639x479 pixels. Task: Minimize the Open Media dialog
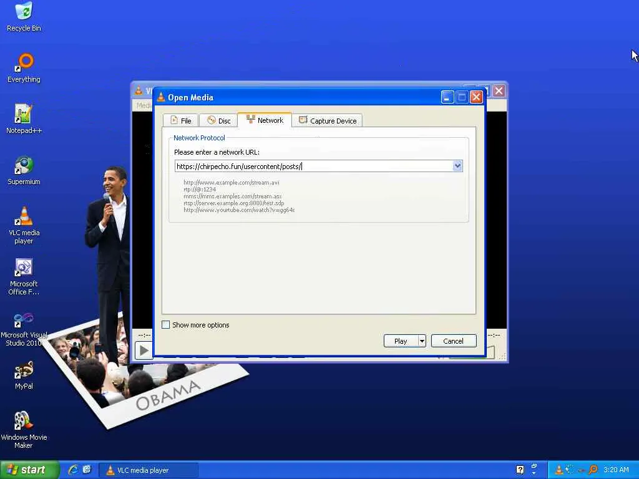tap(447, 97)
